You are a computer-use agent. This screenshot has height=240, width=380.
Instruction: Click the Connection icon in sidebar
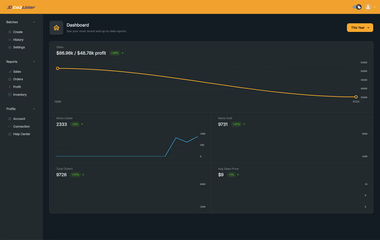[x=10, y=126]
